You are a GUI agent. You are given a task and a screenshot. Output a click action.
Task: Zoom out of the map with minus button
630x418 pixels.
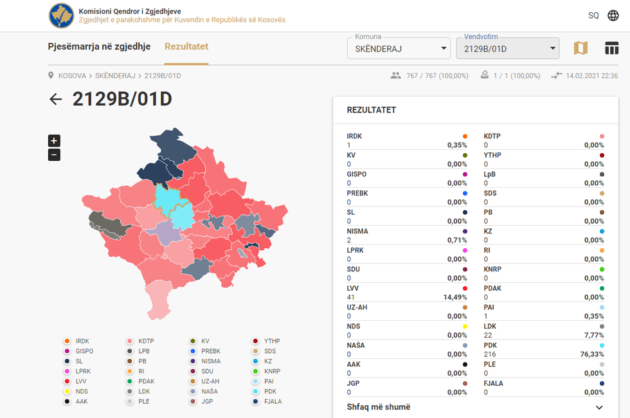coord(54,155)
